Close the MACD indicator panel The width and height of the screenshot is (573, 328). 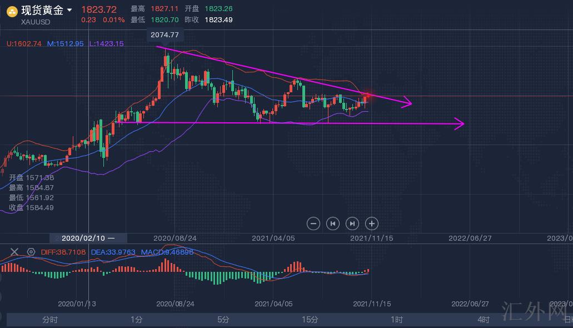14,252
